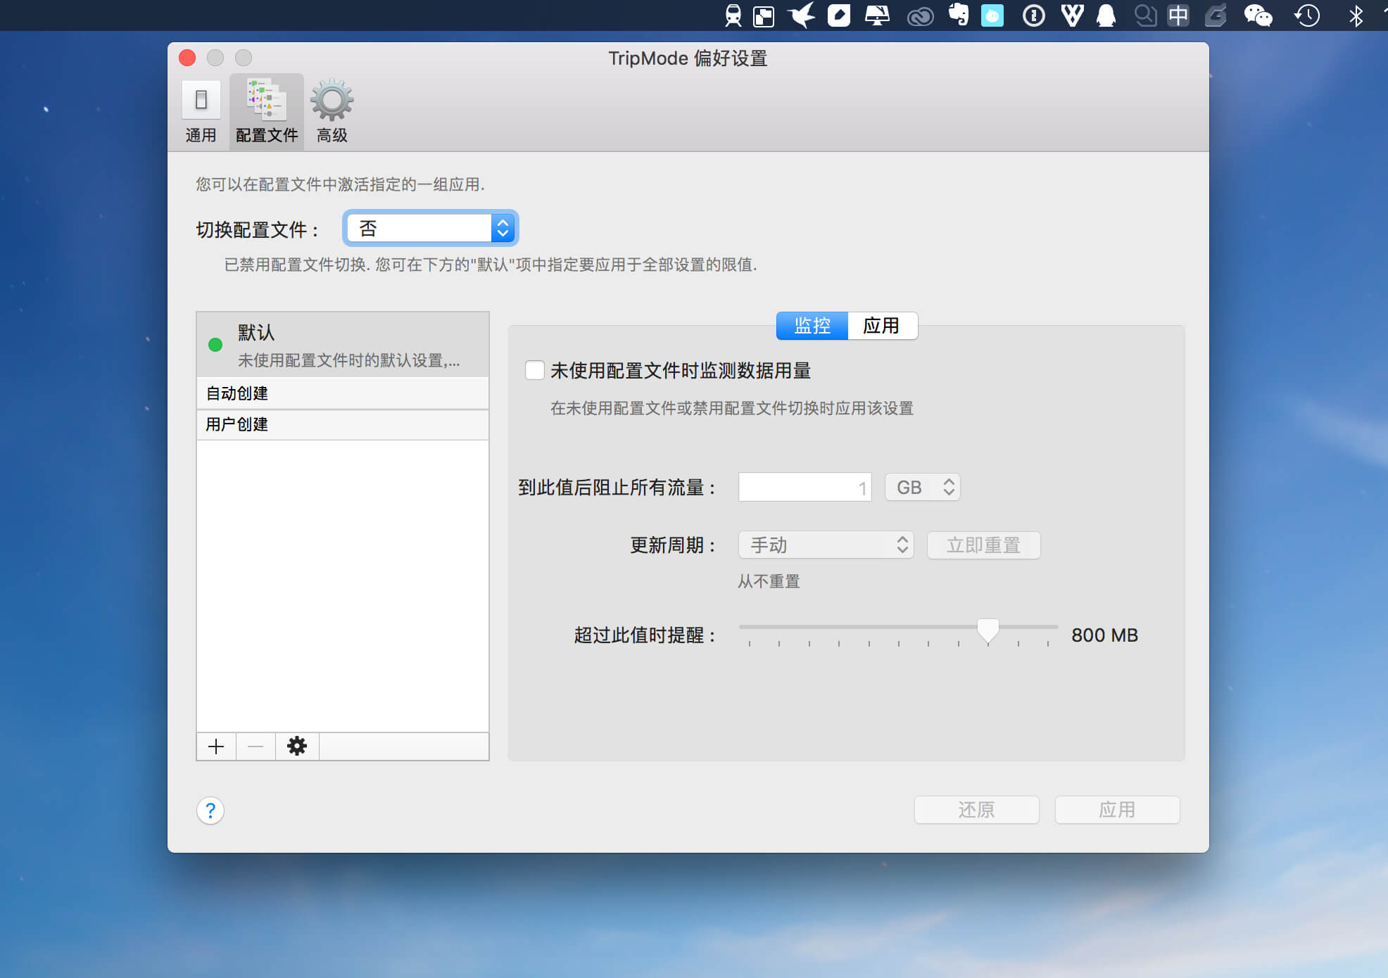Open the 通用 general preferences tab
Image resolution: width=1388 pixels, height=978 pixels.
click(x=201, y=113)
